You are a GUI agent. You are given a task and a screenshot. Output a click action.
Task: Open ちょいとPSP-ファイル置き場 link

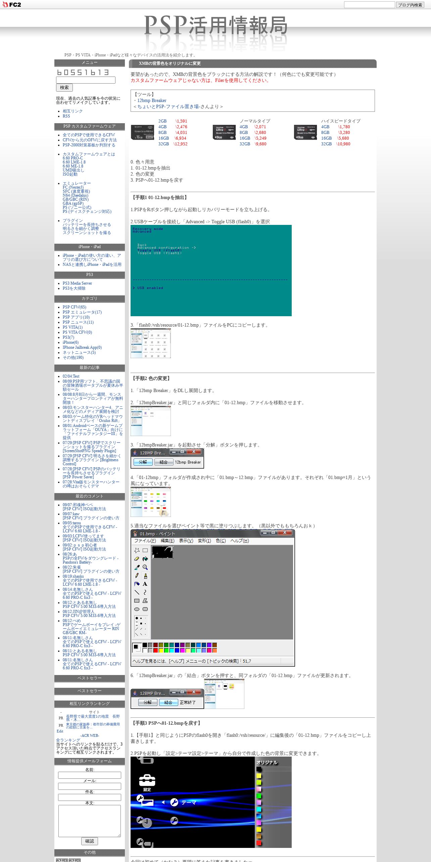pyautogui.click(x=169, y=106)
